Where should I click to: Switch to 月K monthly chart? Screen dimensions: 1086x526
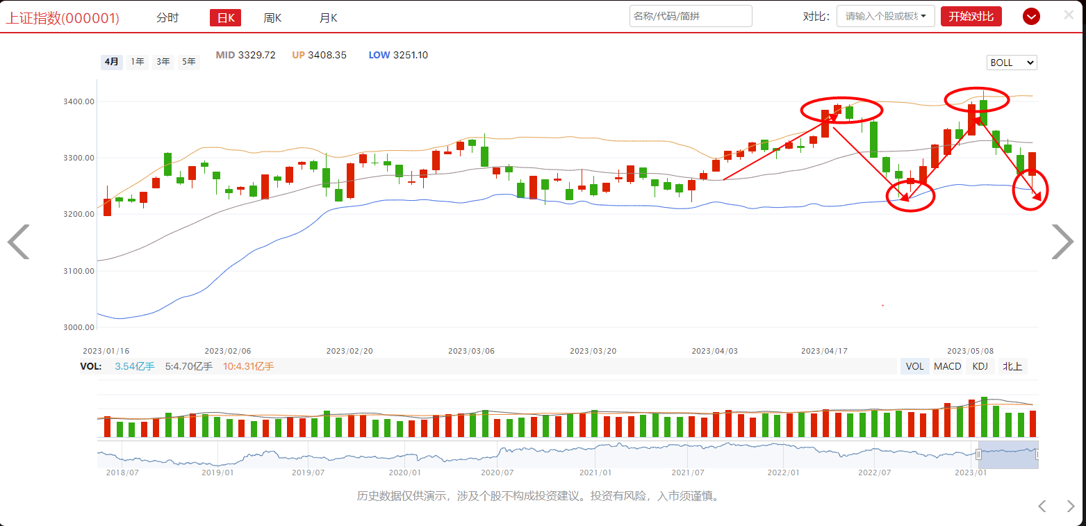point(328,17)
